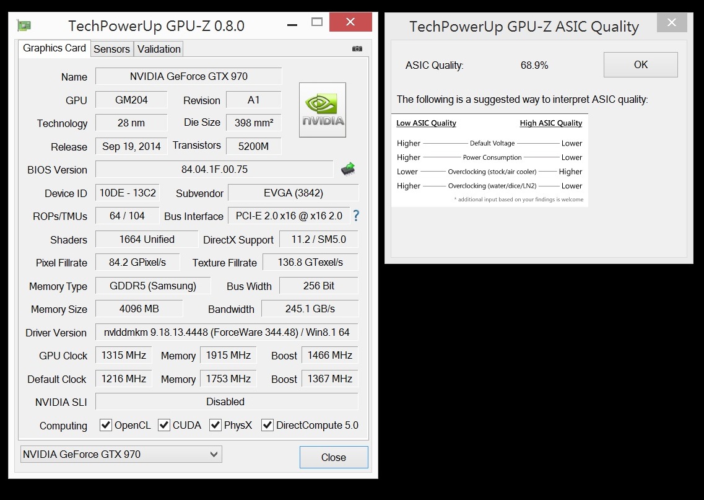Viewport: 704px width, 500px height.
Task: Click the Bus Interface field PCI-E 2.0 x16
Action: point(289,216)
